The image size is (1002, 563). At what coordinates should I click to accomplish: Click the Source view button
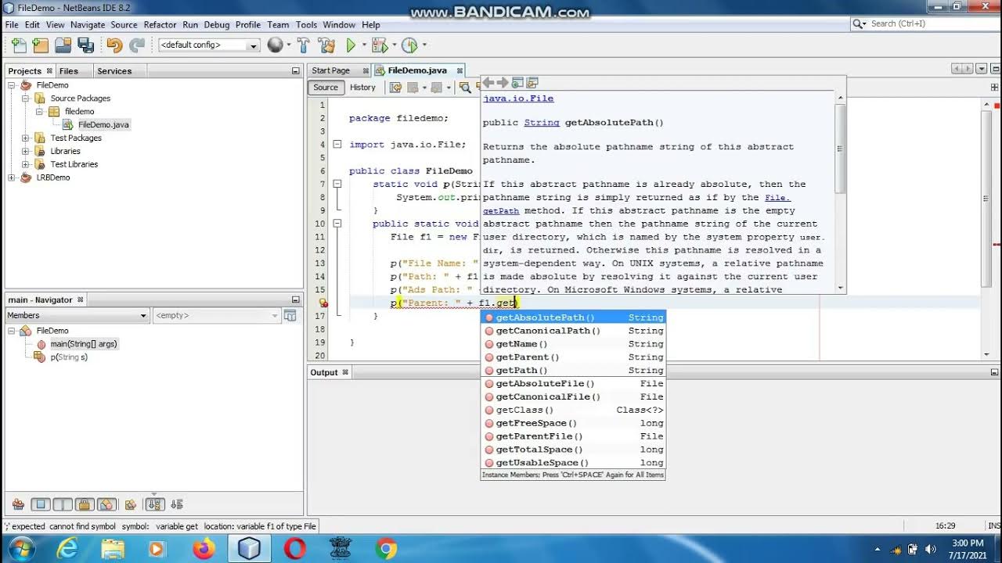pos(326,88)
